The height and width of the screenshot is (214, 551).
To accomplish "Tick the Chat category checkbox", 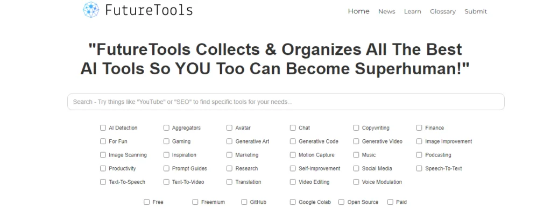I will (x=293, y=128).
